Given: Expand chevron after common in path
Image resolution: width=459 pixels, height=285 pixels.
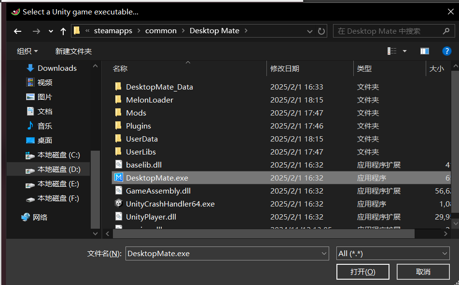Looking at the screenshot, I should [x=183, y=31].
